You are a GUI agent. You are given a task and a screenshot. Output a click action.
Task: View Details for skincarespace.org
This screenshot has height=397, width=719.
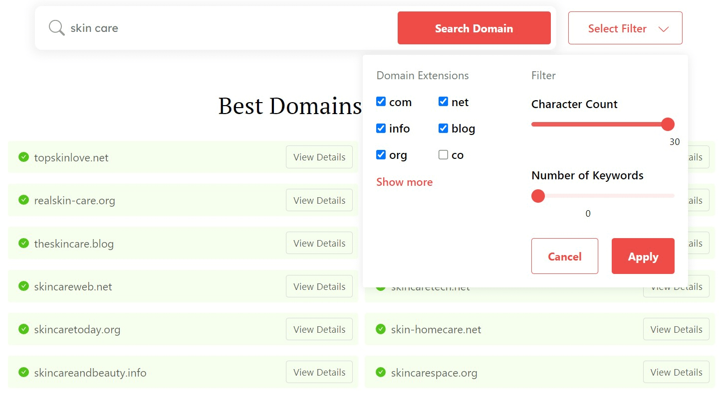676,372
